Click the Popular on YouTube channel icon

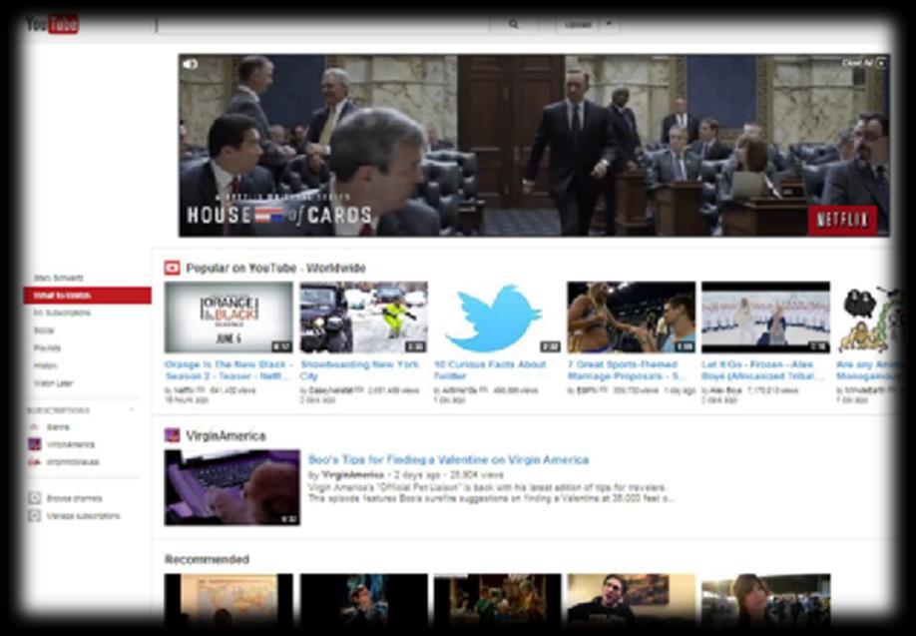tap(172, 268)
